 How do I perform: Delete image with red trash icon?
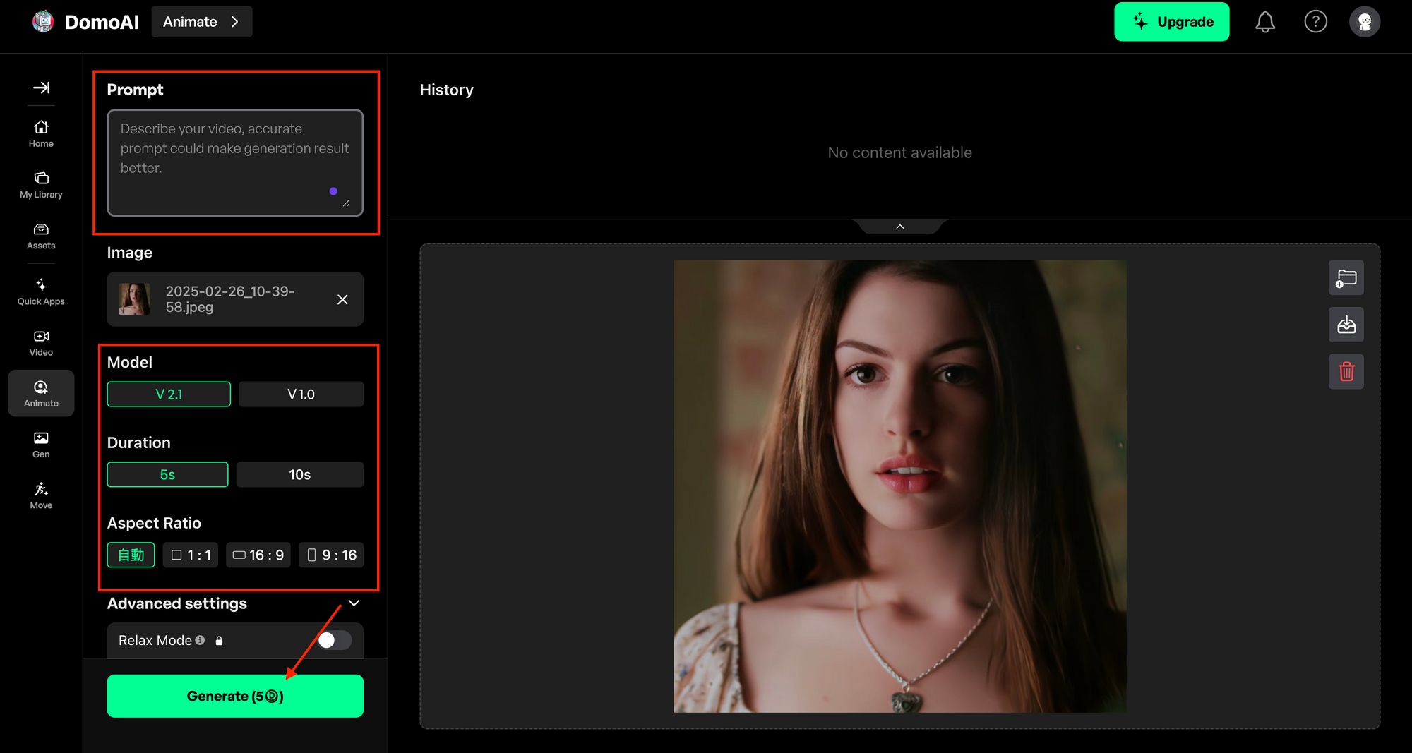1346,371
